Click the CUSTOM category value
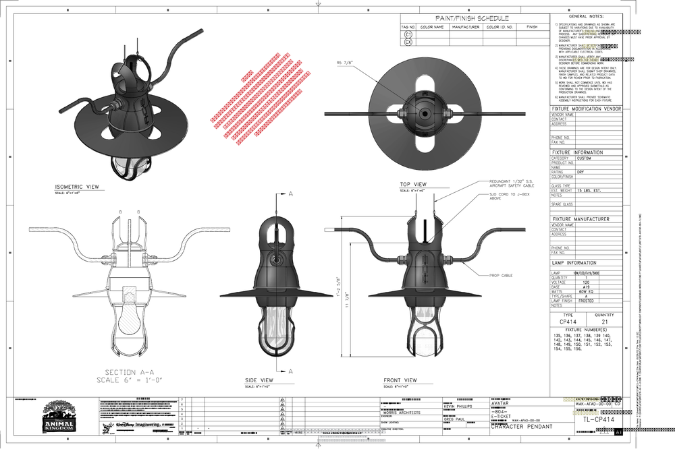The image size is (675, 449). coord(584,158)
